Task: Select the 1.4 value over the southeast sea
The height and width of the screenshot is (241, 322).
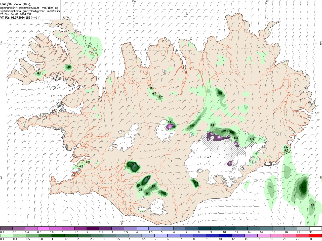Action: (303, 188)
